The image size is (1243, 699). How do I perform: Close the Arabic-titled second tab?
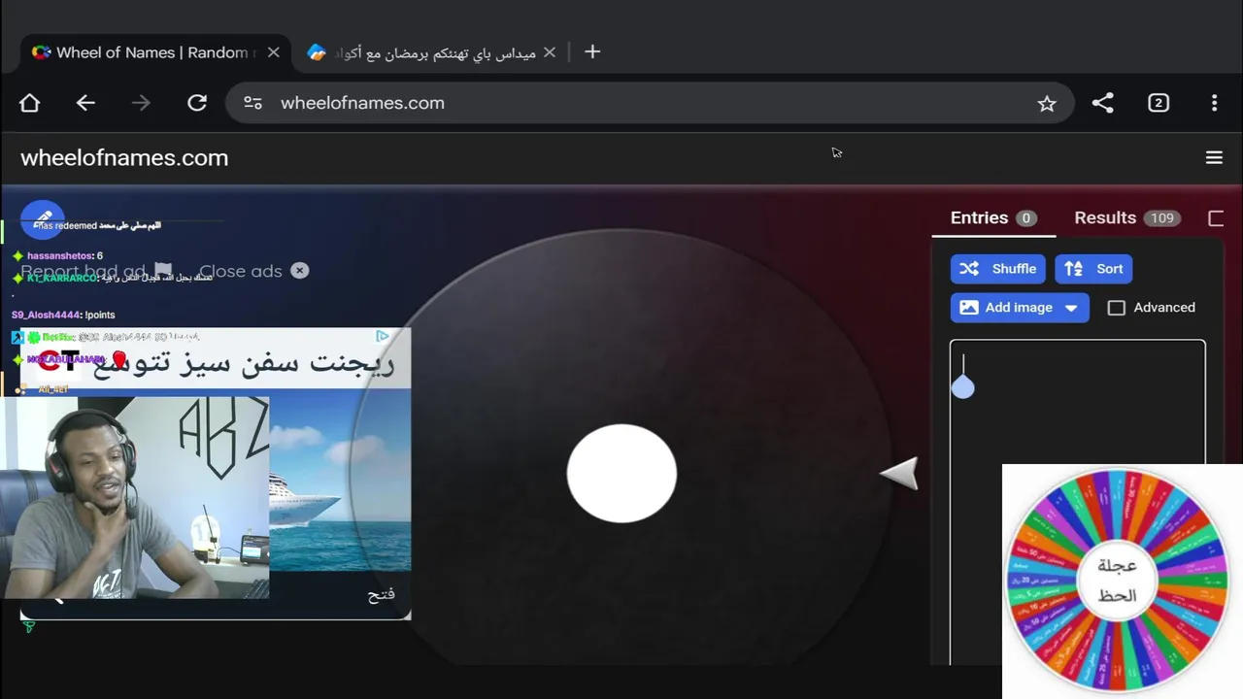550,52
